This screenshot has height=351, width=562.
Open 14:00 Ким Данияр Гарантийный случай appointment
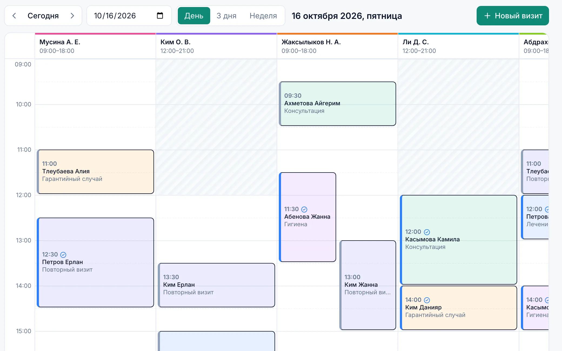tap(459, 308)
